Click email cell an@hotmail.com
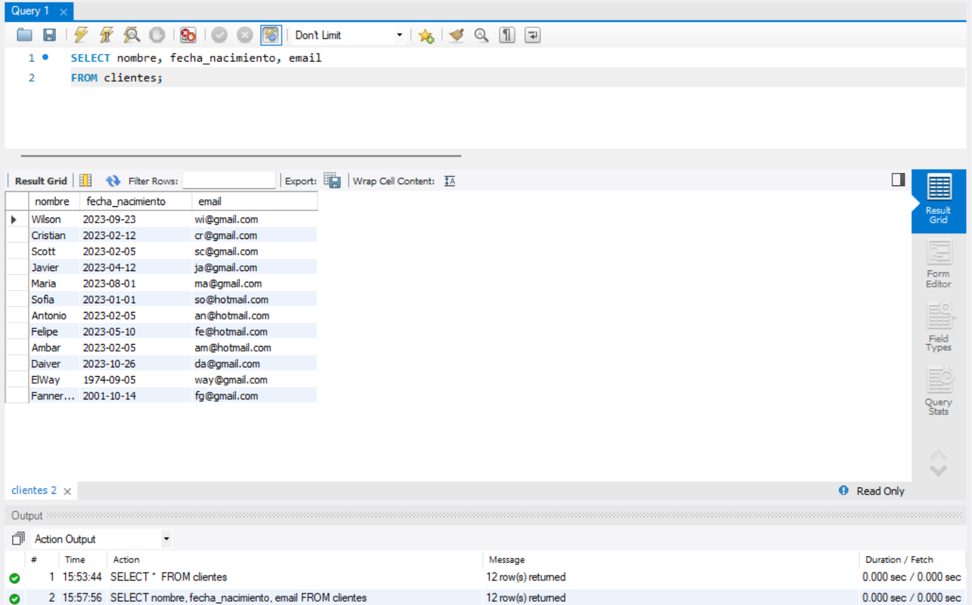The image size is (972, 605). coord(255,316)
